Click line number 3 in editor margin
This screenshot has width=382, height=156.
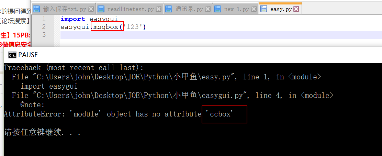(x=43, y=34)
